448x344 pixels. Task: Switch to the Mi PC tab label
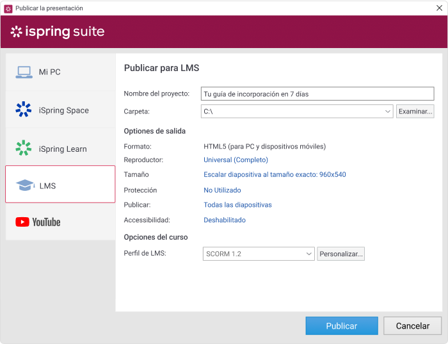(x=50, y=72)
